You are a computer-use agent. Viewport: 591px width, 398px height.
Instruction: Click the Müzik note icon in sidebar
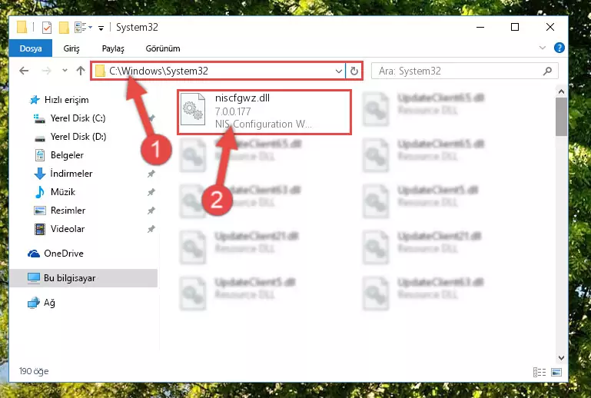pos(39,192)
